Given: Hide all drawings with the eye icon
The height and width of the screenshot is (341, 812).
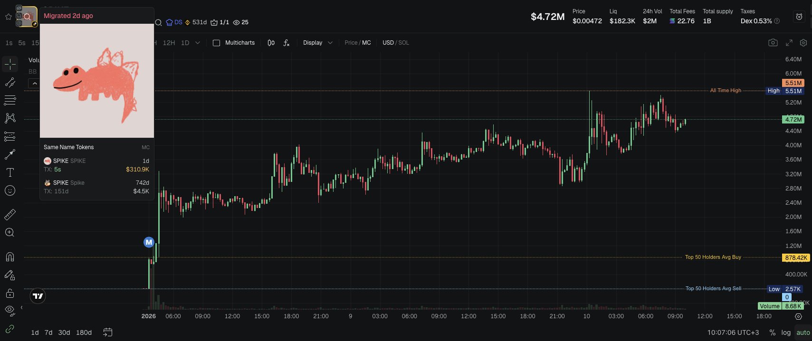Looking at the screenshot, I should tap(10, 311).
